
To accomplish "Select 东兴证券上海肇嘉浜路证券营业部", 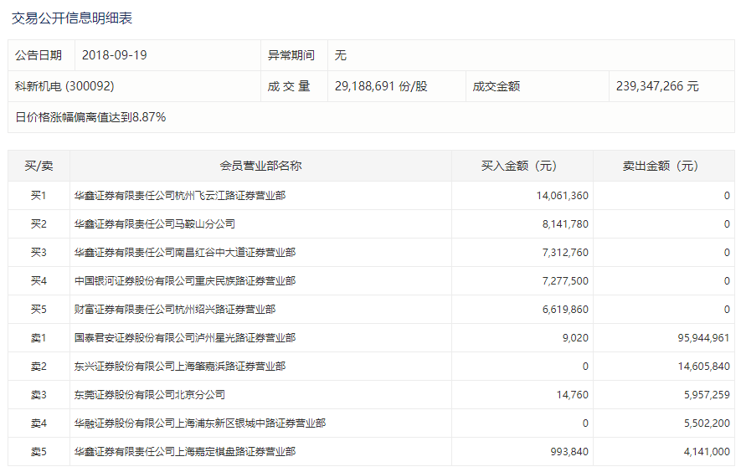I will pos(179,367).
